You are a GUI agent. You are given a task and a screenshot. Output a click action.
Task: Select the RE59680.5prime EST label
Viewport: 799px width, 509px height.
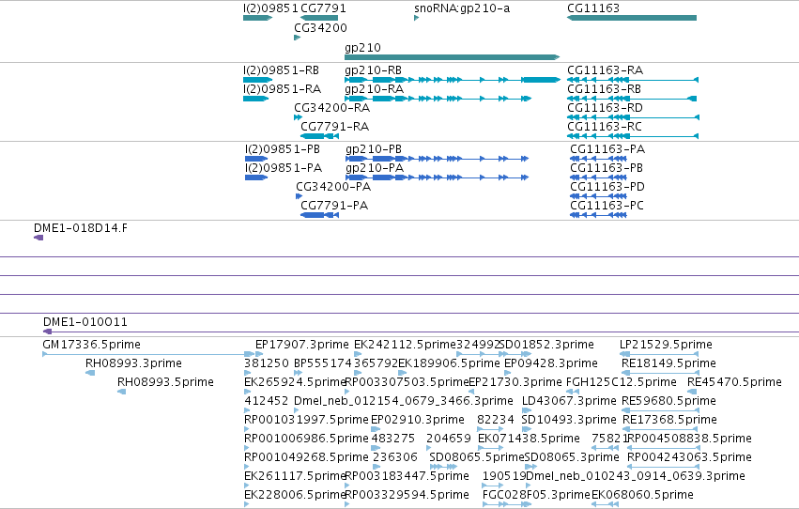[668, 401]
